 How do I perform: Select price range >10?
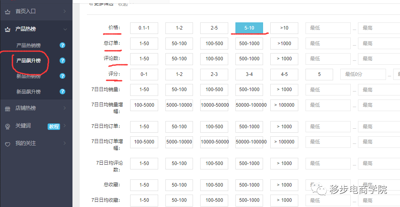(284, 28)
